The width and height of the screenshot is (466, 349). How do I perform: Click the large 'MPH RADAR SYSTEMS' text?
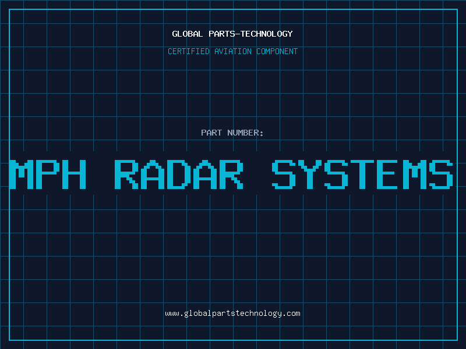(x=231, y=174)
